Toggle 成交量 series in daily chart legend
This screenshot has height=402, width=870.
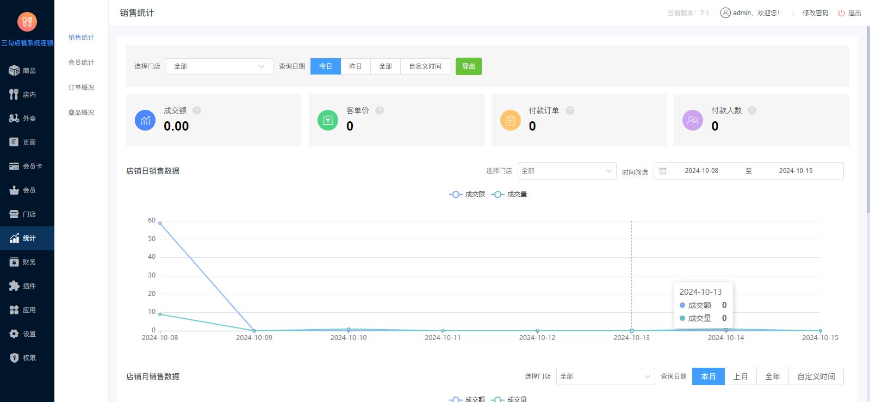[509, 194]
